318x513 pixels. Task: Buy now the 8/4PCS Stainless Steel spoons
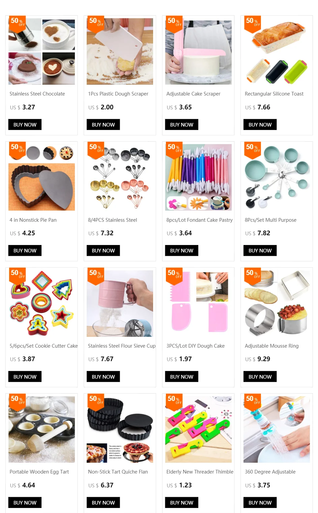103,250
